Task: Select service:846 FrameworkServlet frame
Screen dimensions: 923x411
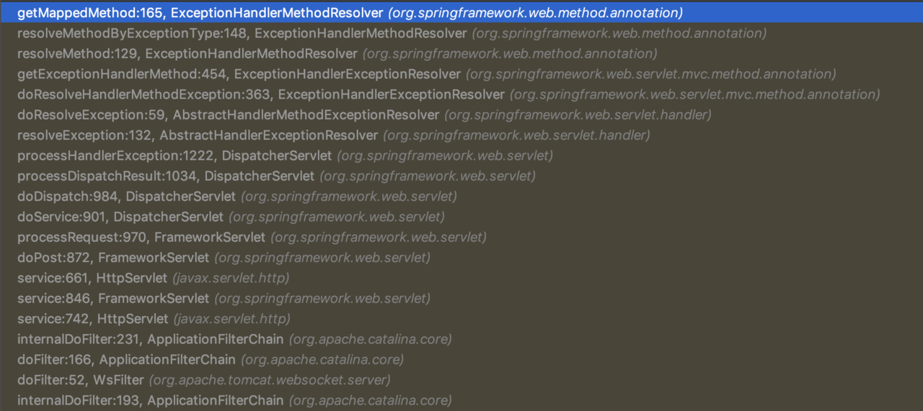Action: (x=461, y=298)
